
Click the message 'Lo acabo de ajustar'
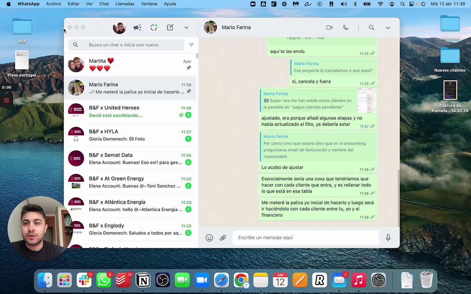tap(283, 168)
